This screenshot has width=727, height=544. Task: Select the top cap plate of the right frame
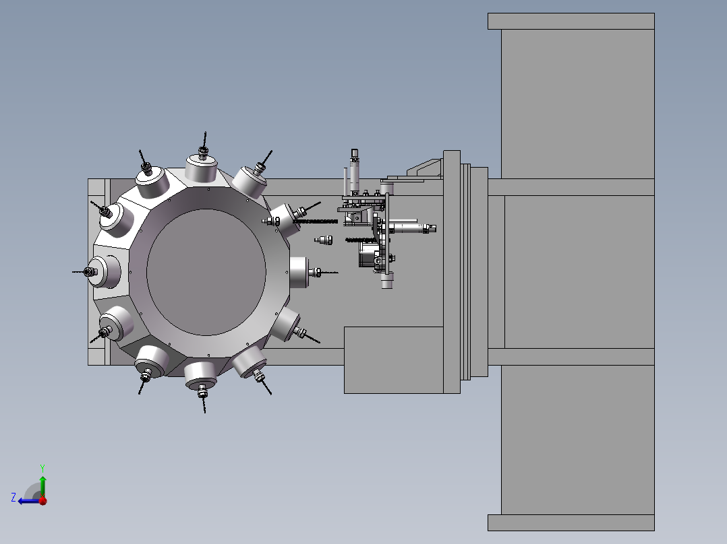point(571,22)
